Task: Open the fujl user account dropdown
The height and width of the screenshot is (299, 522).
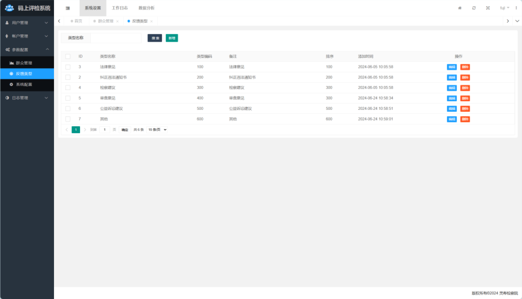Action: pos(505,8)
